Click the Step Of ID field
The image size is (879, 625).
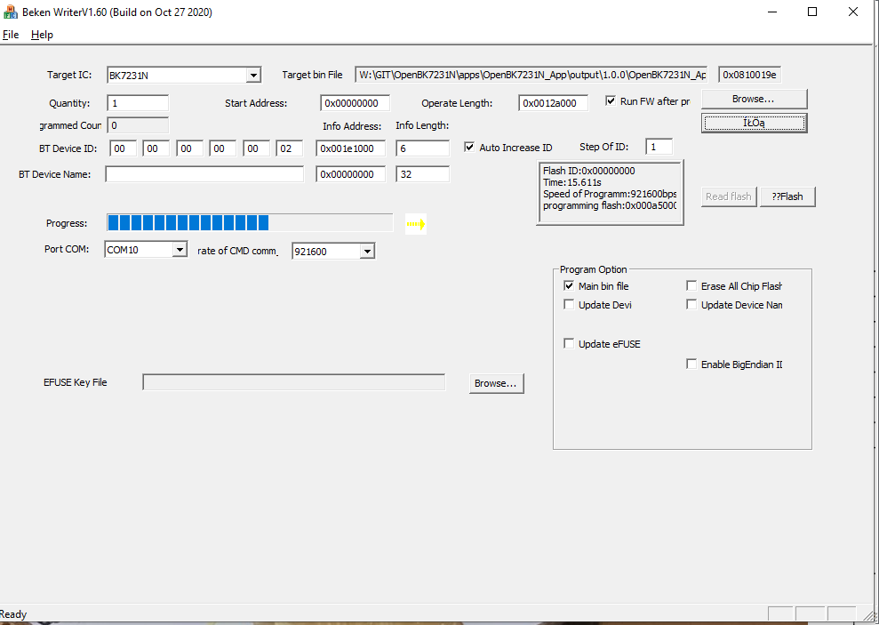659,147
